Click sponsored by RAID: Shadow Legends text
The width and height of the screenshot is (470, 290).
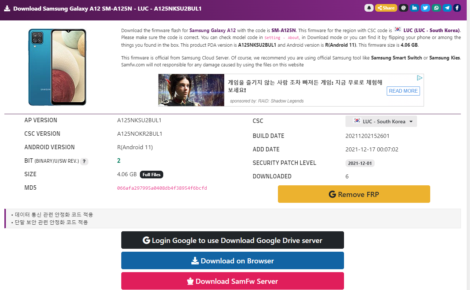[x=267, y=101]
